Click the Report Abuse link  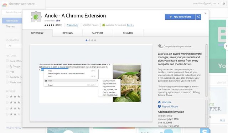170,107
